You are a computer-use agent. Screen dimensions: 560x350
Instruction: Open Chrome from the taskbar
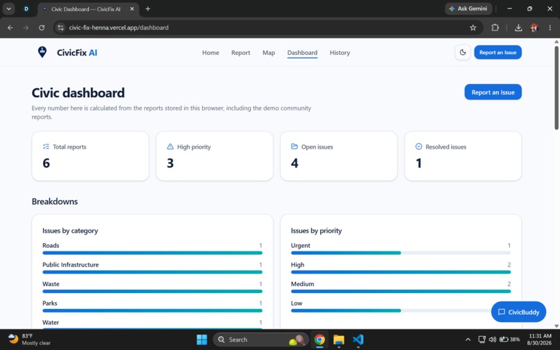320,340
